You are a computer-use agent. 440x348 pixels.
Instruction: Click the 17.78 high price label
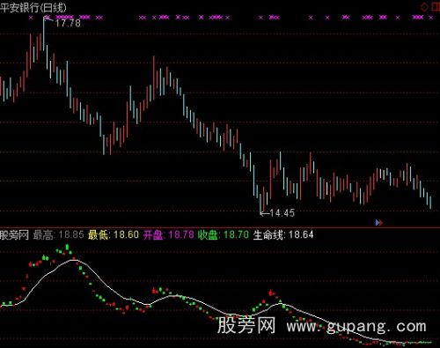pyautogui.click(x=68, y=23)
